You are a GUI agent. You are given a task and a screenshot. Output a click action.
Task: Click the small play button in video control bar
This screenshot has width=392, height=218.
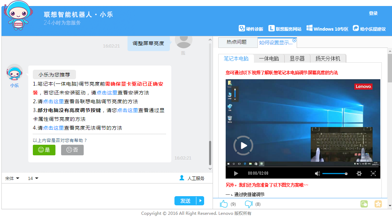(236, 173)
